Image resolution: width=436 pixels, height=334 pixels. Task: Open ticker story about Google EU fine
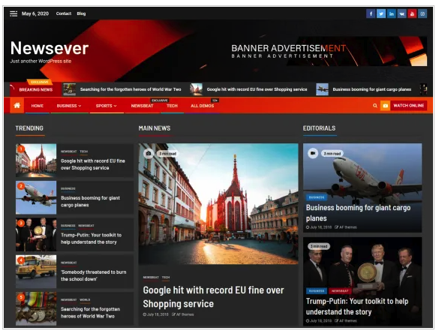pos(257,89)
